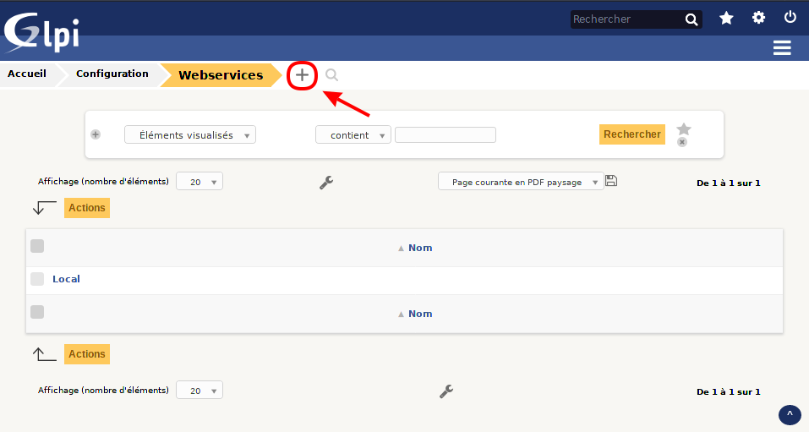
Task: Click the upper wrench icon to configure columns
Action: pyautogui.click(x=326, y=182)
